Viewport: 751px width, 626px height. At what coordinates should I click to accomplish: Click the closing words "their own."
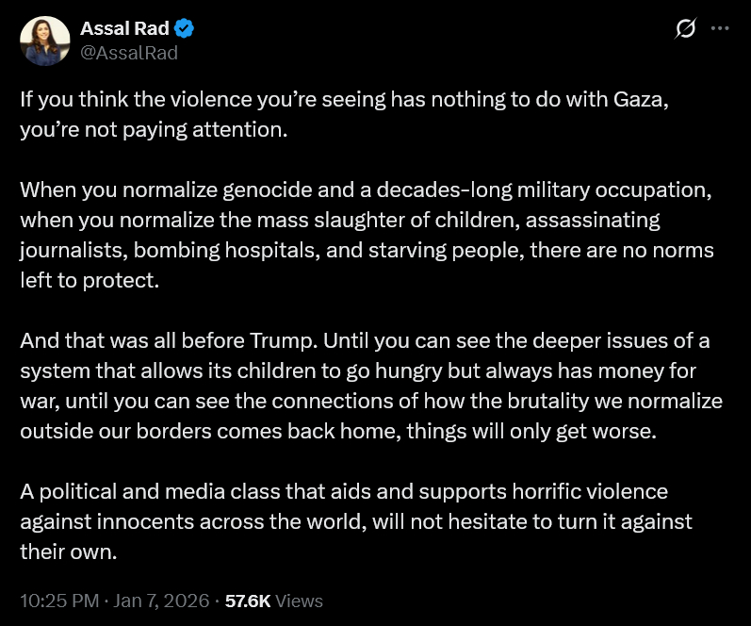pyautogui.click(x=68, y=552)
